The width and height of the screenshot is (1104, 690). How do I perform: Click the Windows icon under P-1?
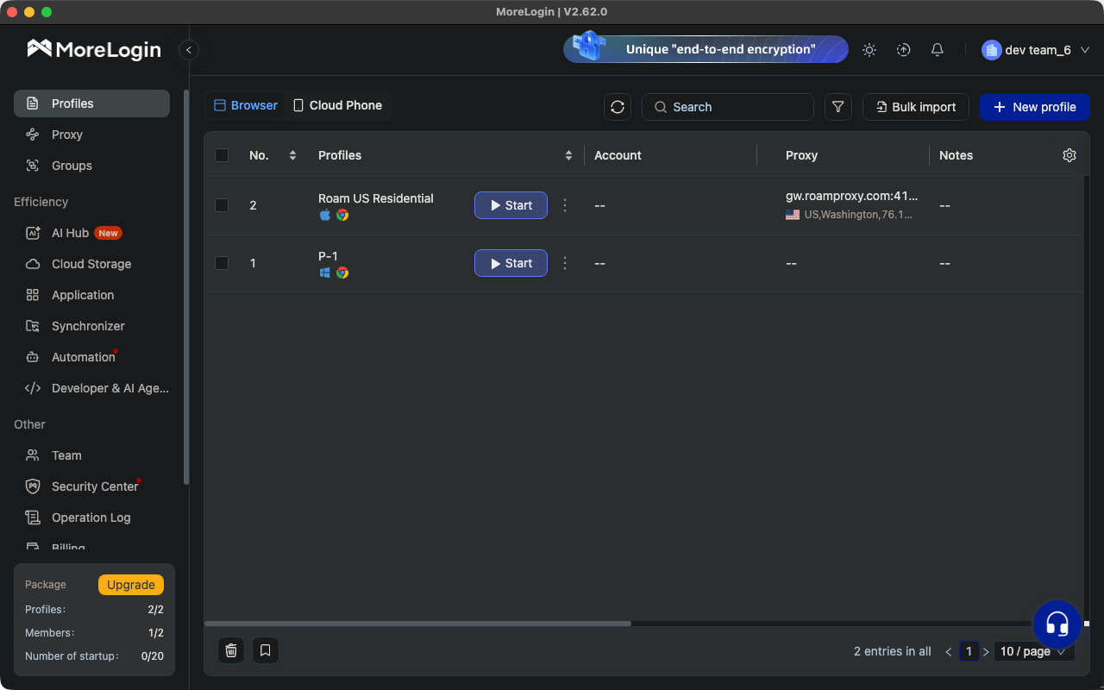click(325, 273)
